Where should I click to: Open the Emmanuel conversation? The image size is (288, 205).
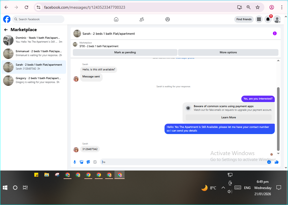[34, 54]
